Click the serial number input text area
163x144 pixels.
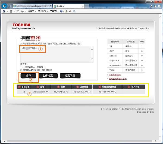tap(57, 54)
